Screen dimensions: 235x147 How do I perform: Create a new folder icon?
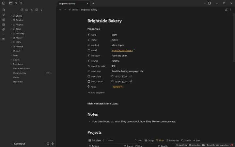click(27, 10)
